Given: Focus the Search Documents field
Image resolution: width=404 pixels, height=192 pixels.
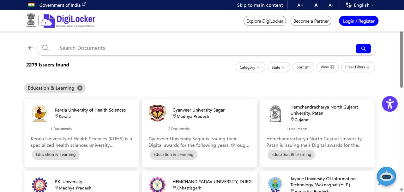Looking at the screenshot, I should (x=205, y=48).
